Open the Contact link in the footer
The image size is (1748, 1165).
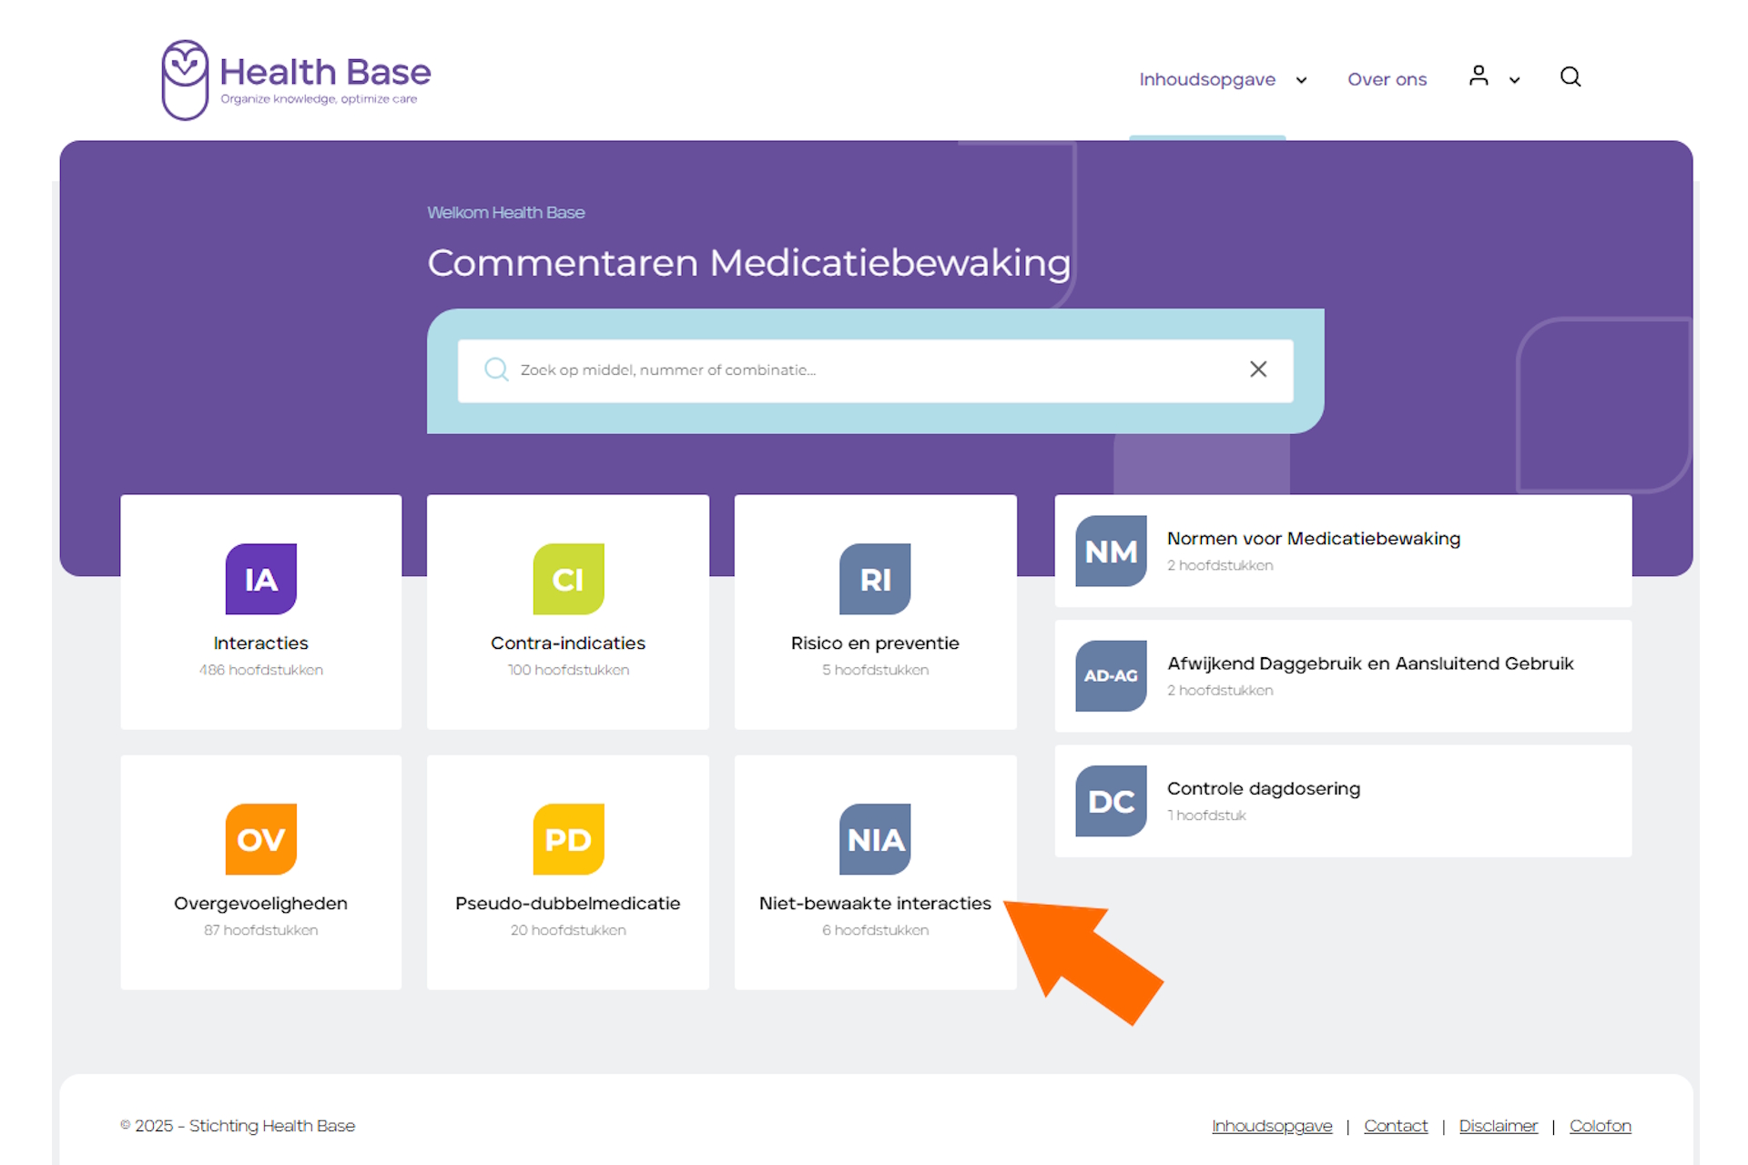tap(1396, 1126)
